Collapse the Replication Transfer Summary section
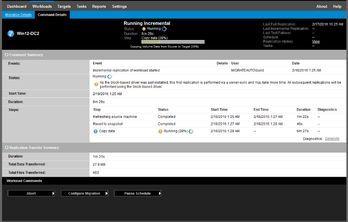The width and height of the screenshot is (348, 222). tap(6, 148)
